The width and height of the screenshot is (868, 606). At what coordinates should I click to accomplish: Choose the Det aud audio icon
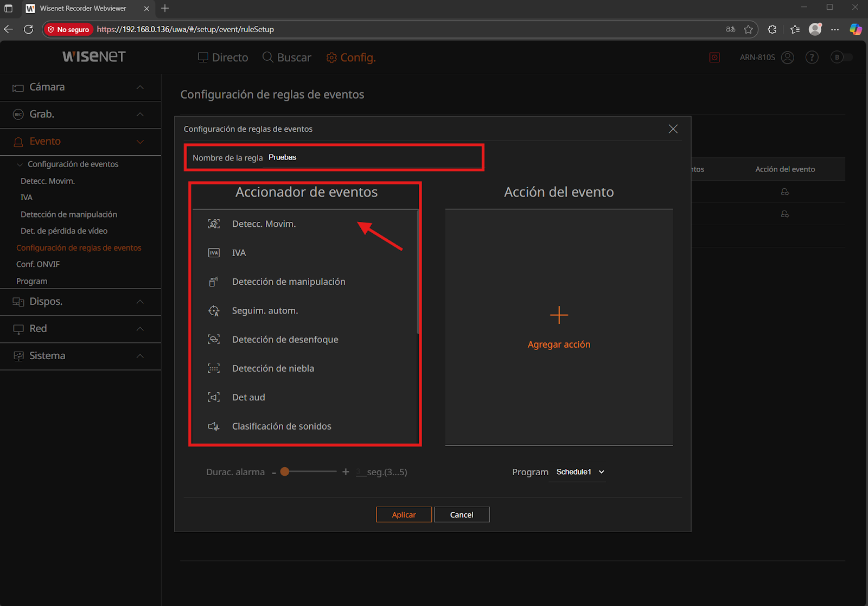click(214, 397)
